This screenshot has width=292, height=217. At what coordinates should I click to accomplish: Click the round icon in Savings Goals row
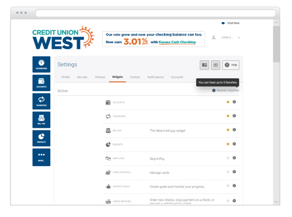(234, 185)
